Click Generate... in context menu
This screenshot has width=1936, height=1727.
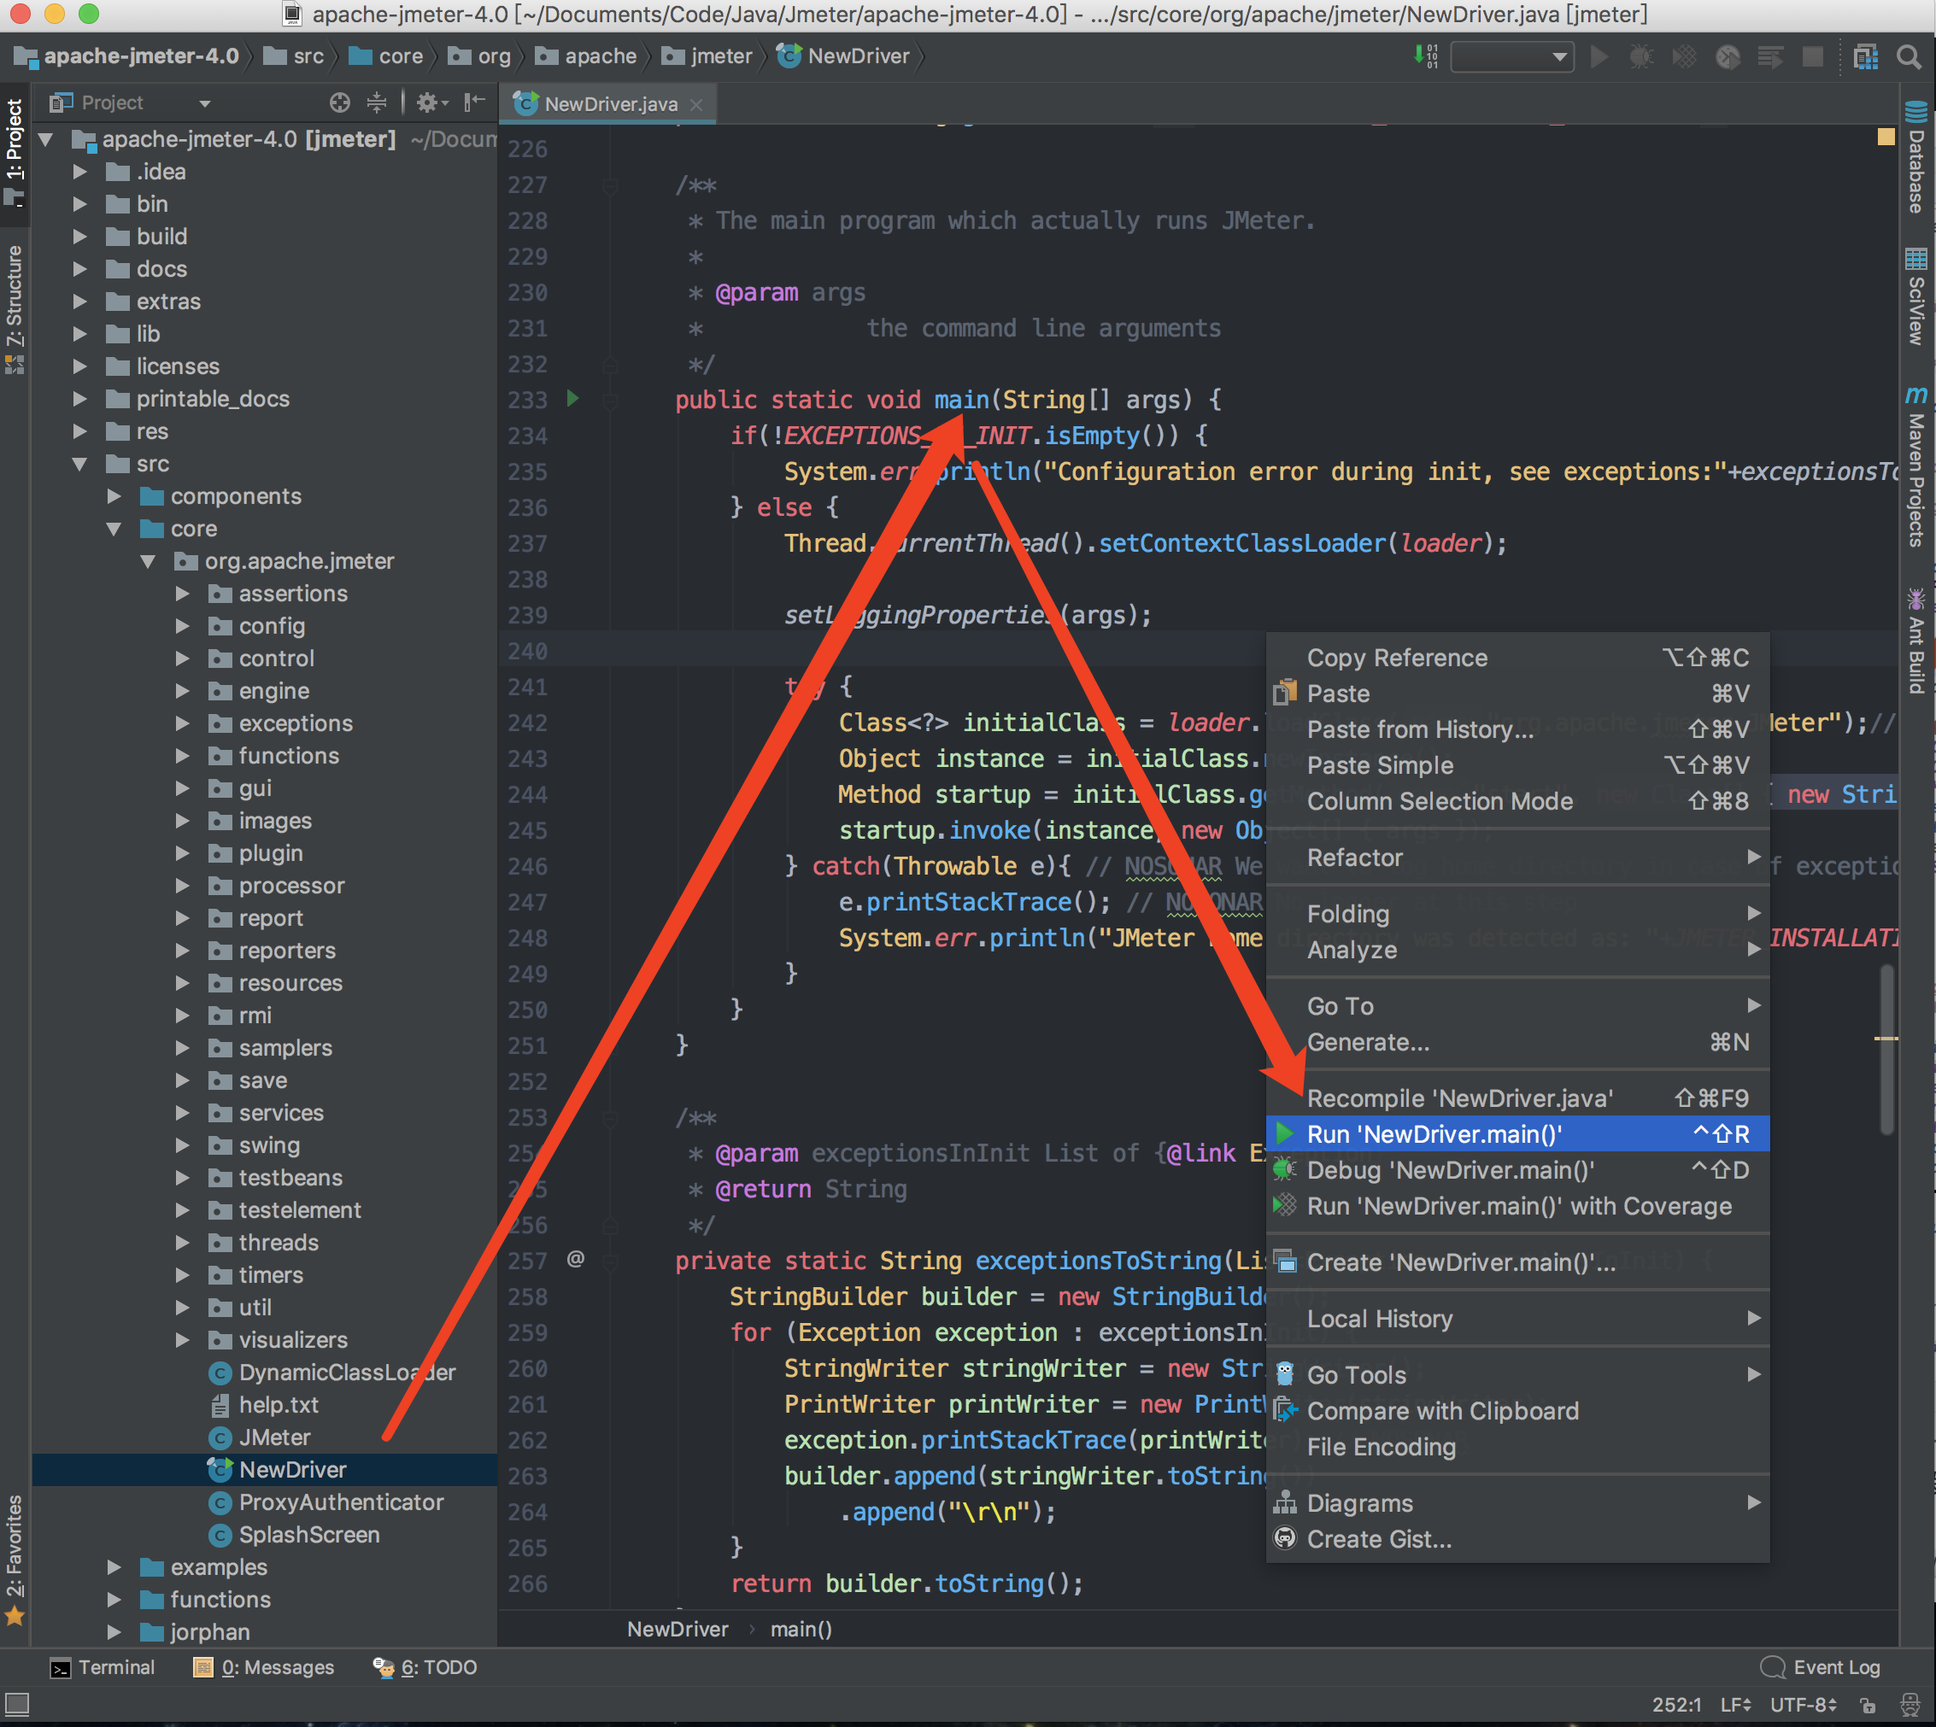click(x=1517, y=1042)
